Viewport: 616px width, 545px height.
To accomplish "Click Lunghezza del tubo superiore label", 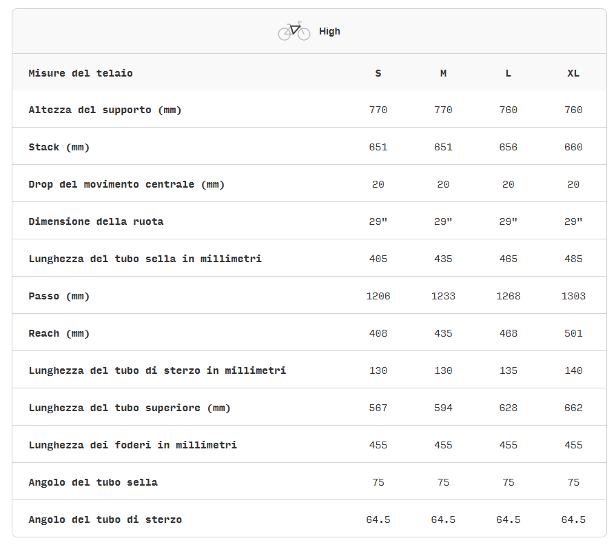I will 130,408.
